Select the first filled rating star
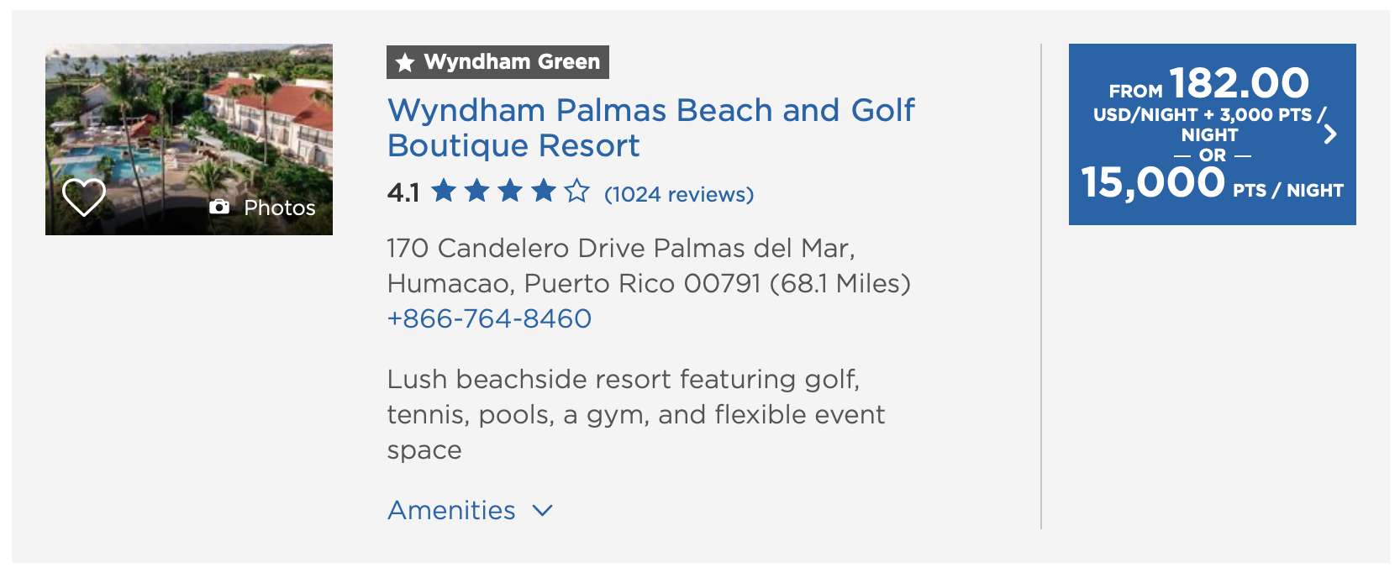The image size is (1400, 573). (x=446, y=192)
